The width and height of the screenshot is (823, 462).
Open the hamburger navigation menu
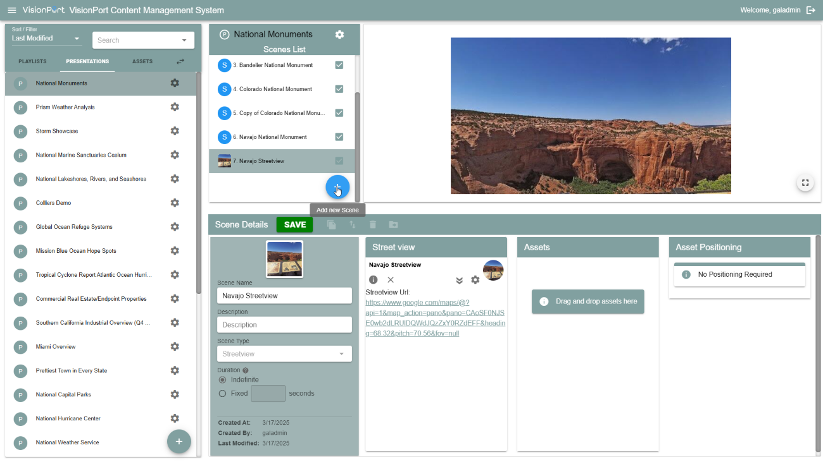click(x=11, y=10)
